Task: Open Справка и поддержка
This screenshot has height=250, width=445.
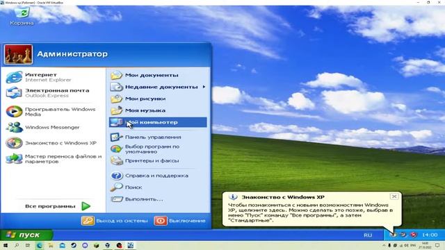Action: click(158, 176)
